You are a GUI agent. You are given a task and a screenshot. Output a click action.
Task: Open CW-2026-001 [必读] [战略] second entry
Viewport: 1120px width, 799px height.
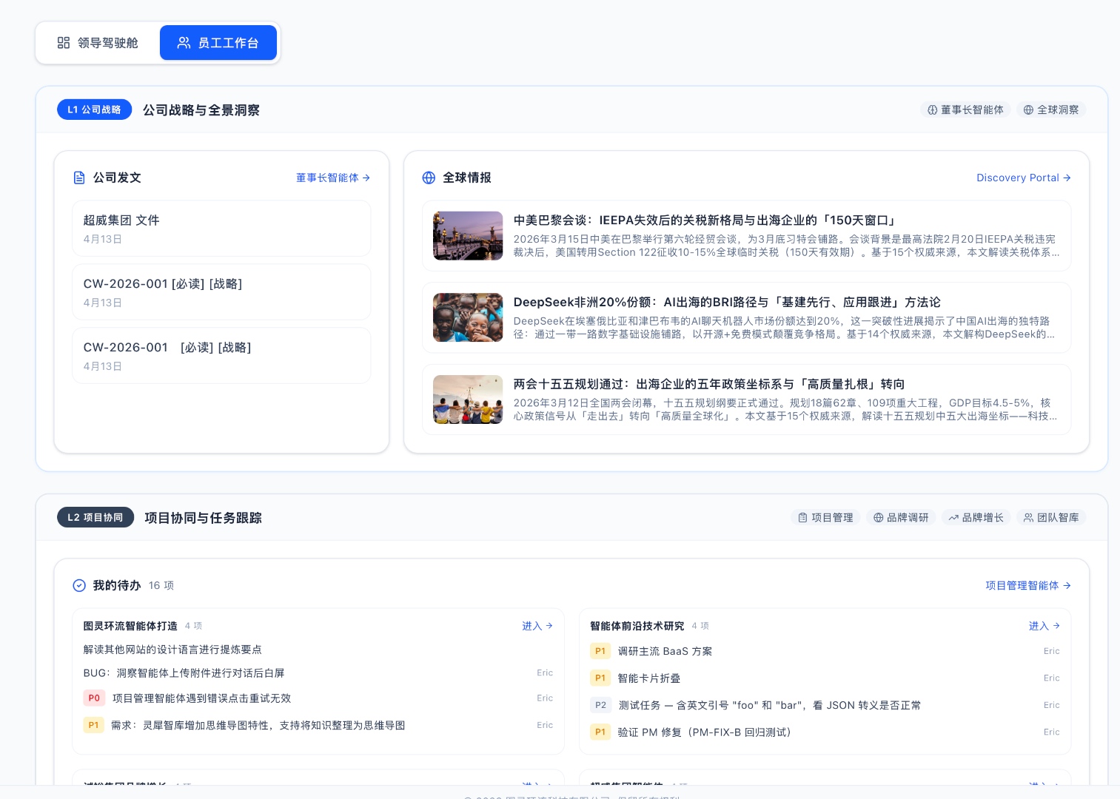coord(221,356)
